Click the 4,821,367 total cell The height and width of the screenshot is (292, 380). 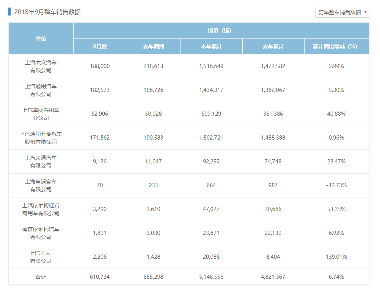pos(273,277)
